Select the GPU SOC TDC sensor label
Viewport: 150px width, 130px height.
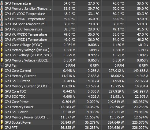[15, 97]
